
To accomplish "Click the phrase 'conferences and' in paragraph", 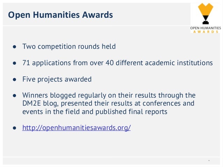I will [x=168, y=103].
